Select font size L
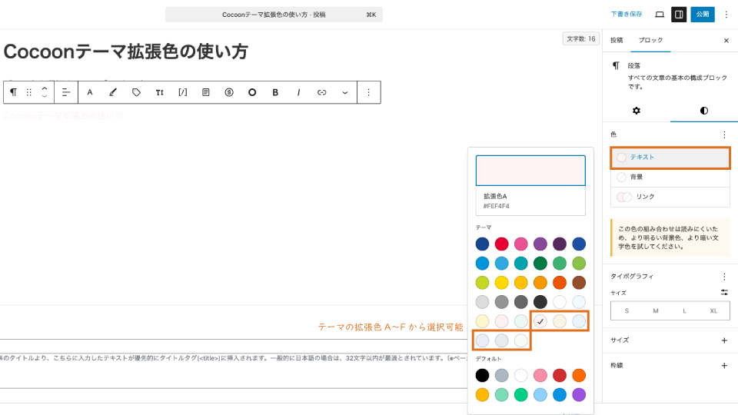This screenshot has width=738, height=415. click(684, 311)
